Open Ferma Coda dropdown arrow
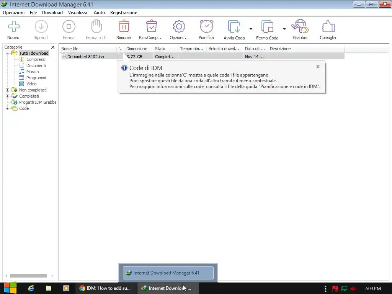 [284, 29]
